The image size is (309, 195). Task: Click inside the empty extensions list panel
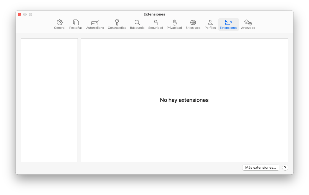pos(49,100)
